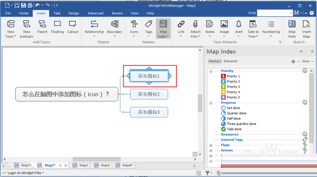
Task: Click the filter funnel icon in status bar
Action: 207,173
